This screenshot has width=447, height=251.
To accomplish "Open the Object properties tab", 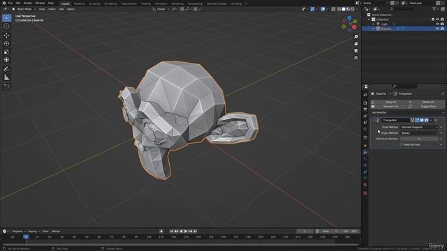I will pyautogui.click(x=365, y=146).
